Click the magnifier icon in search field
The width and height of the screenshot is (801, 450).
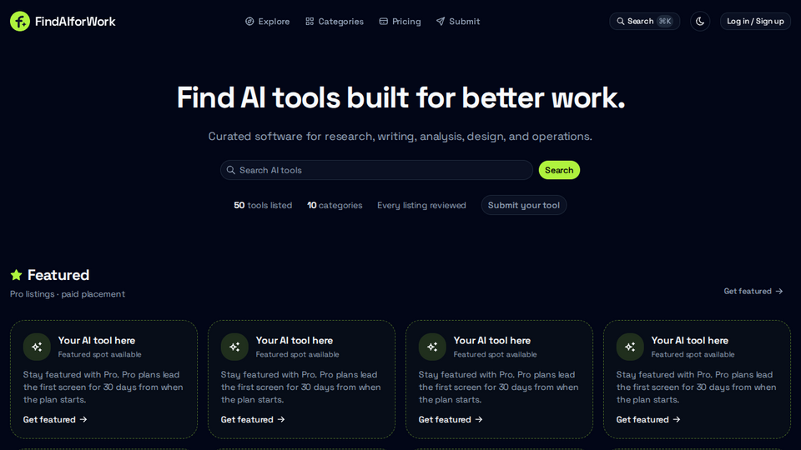pyautogui.click(x=231, y=170)
